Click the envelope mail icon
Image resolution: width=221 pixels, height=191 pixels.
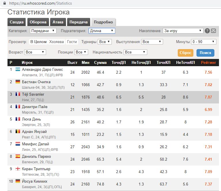click(x=213, y=31)
